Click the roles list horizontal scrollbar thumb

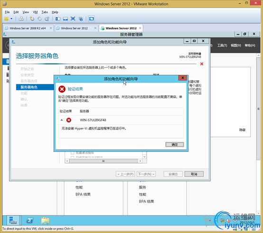click(103, 161)
